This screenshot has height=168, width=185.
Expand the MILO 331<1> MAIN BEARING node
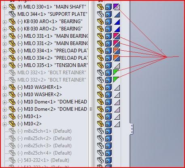pyautogui.click(x=4, y=37)
